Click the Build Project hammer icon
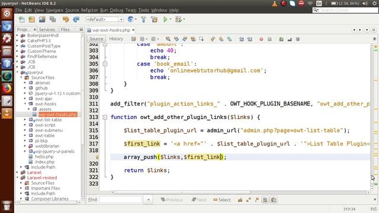This screenshot has width=379, height=213. (143, 20)
